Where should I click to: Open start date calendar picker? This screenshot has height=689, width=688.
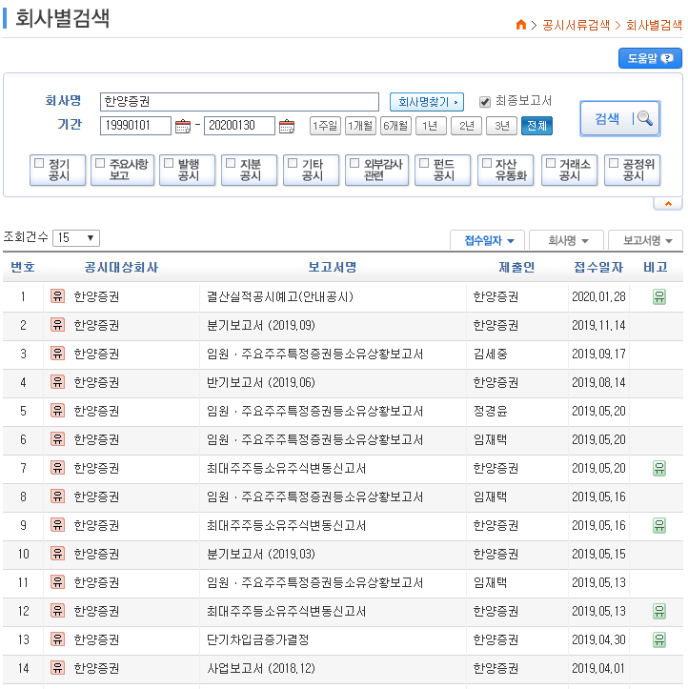[x=183, y=127]
